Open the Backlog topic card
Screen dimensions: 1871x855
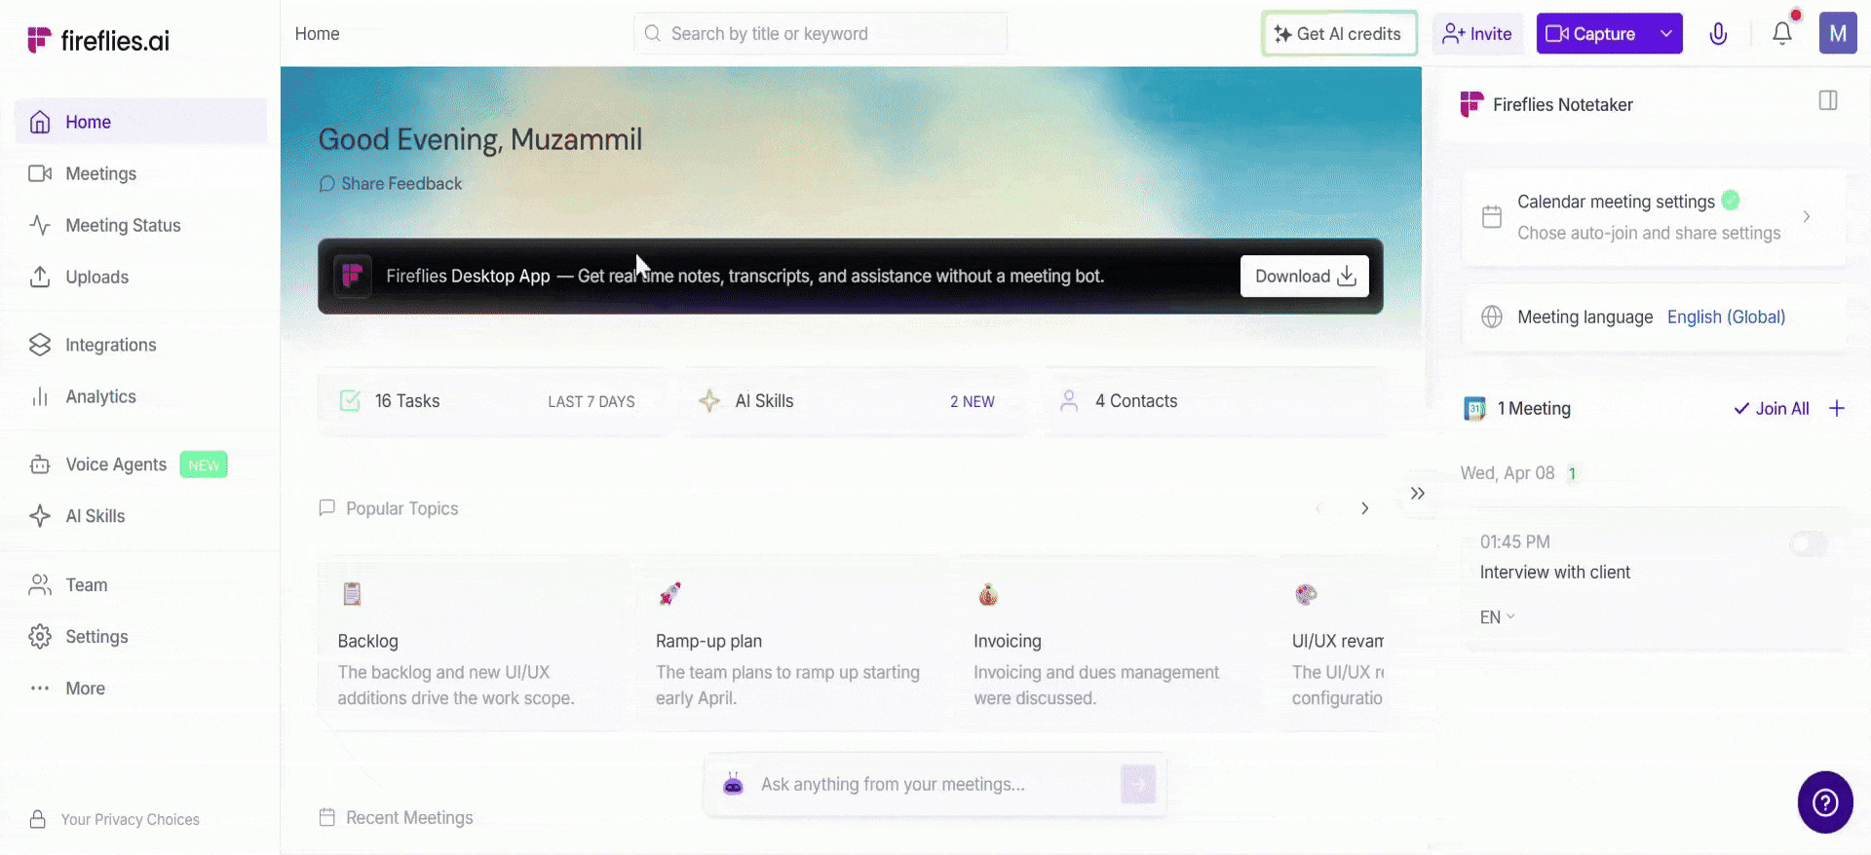(x=472, y=645)
